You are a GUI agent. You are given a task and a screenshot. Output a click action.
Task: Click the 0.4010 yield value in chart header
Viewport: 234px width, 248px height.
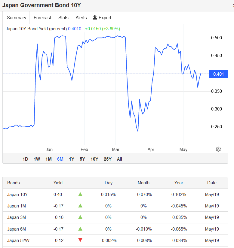[x=75, y=29]
